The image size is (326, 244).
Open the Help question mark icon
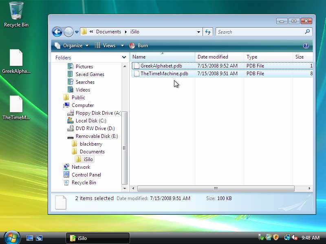[x=306, y=46]
